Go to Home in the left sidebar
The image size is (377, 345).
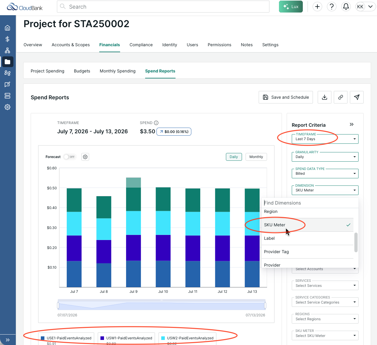7,28
